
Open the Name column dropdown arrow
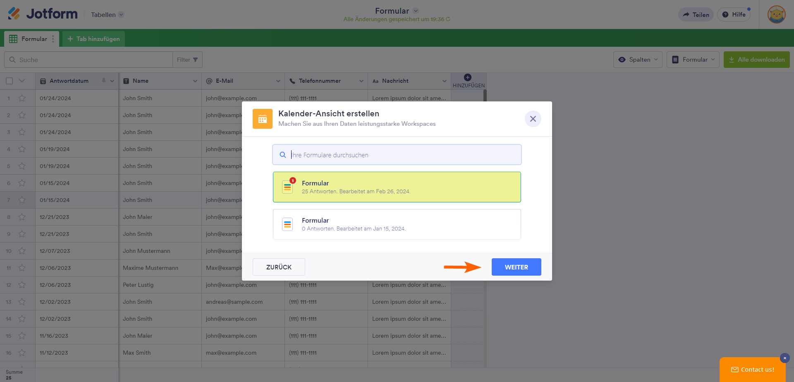click(195, 81)
